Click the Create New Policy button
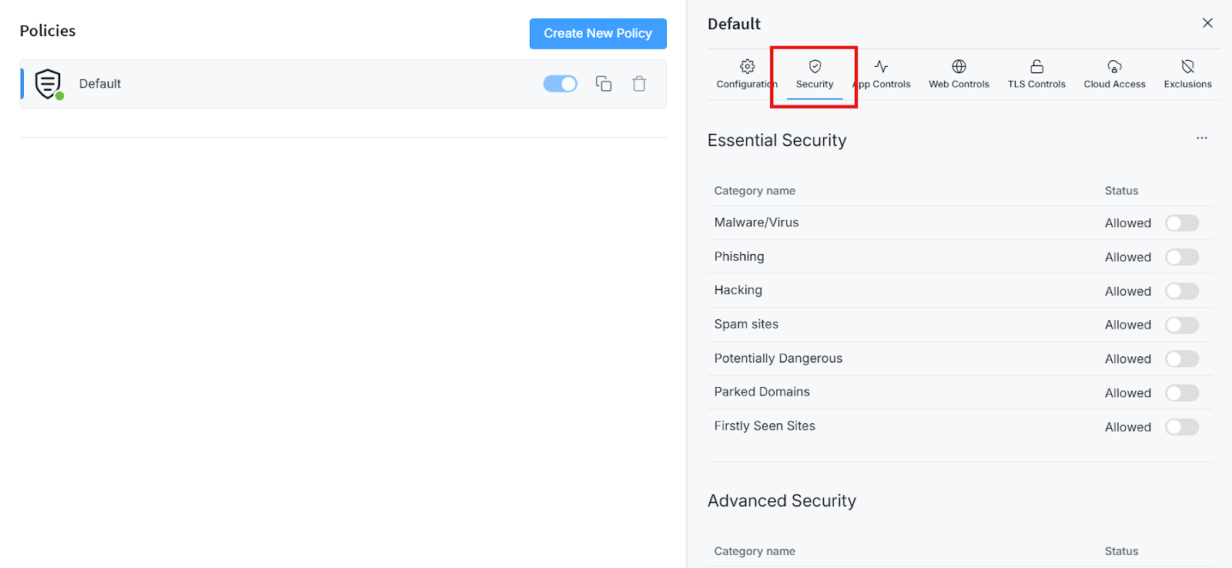The width and height of the screenshot is (1232, 568). pos(598,34)
